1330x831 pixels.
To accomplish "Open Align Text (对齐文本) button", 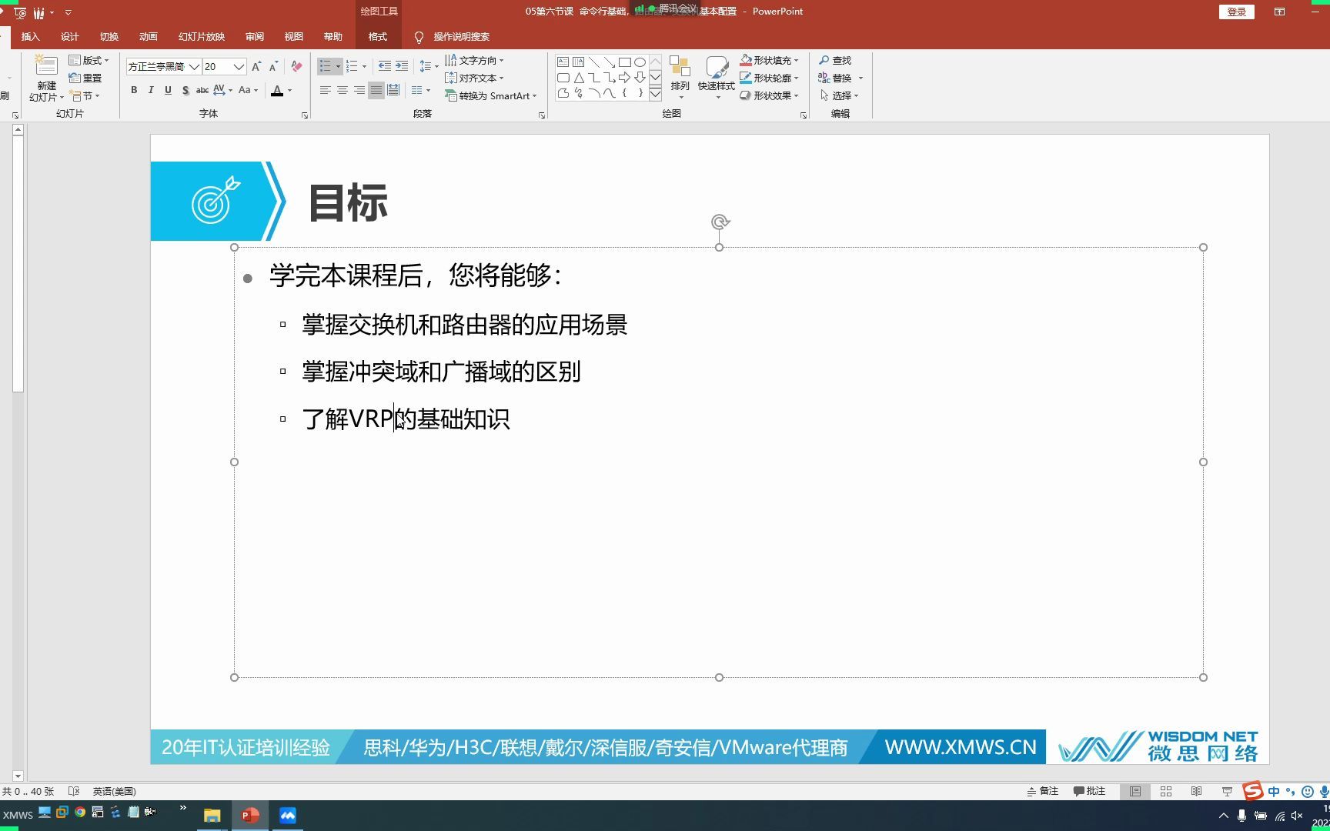I will [x=475, y=78].
